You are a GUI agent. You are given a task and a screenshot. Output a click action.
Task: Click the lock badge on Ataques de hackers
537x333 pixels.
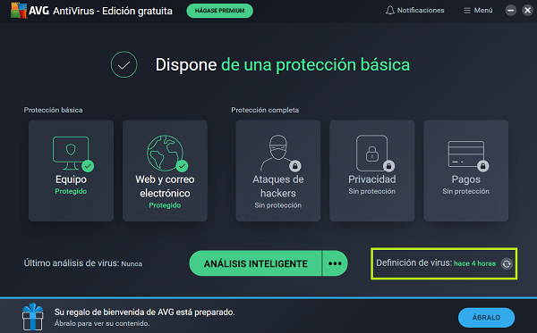[x=294, y=166]
